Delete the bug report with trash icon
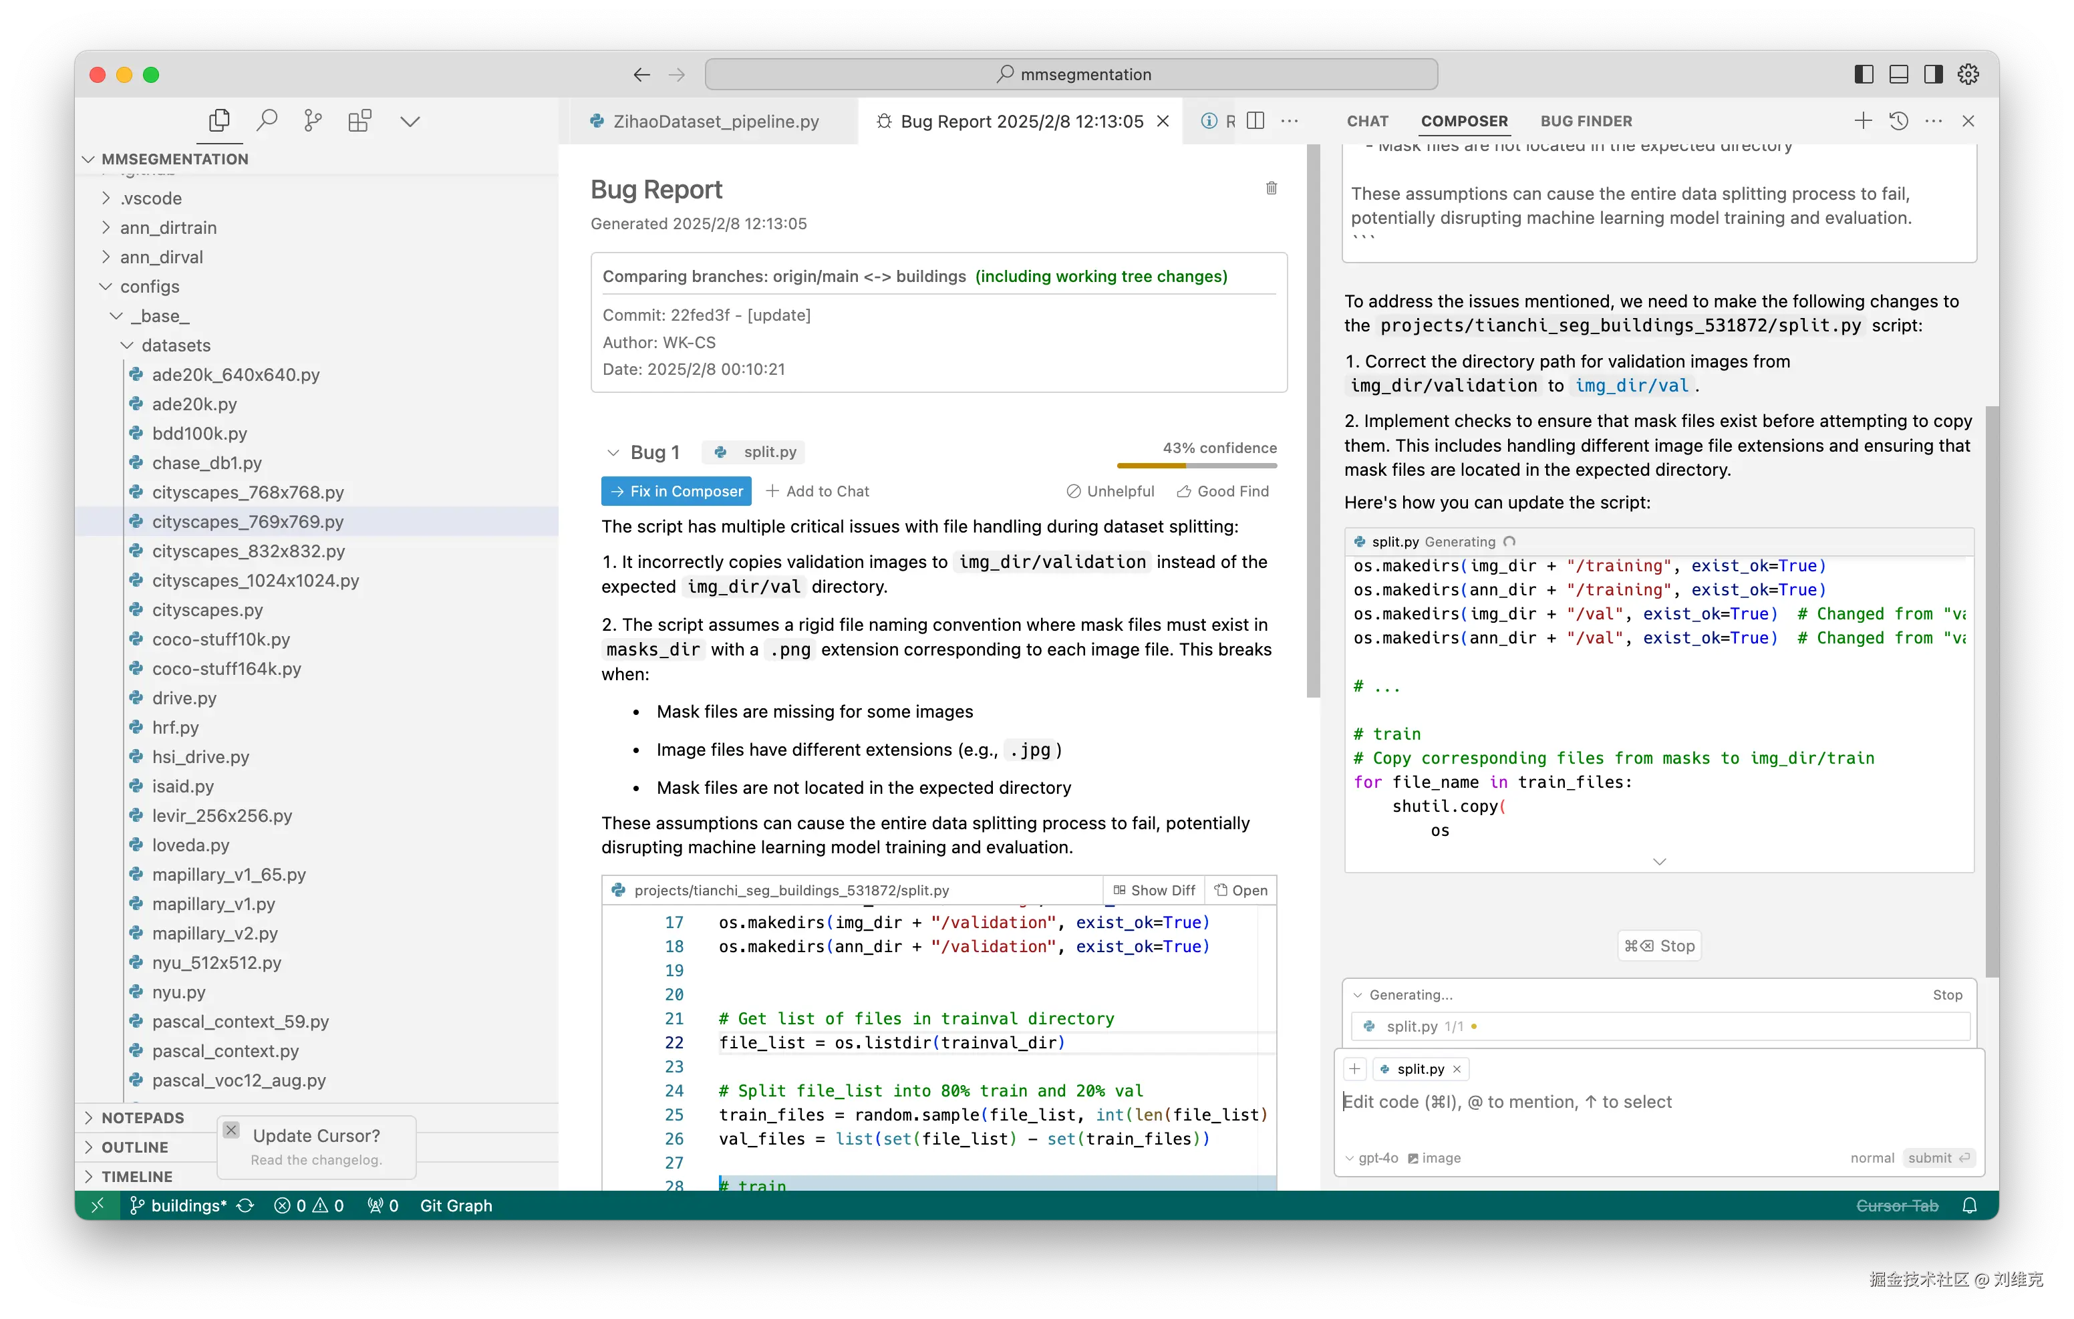Screen dimensions: 2074x1319 click(x=1270, y=188)
